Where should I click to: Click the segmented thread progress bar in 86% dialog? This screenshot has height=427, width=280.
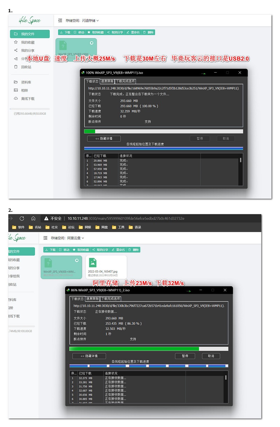click(x=149, y=366)
